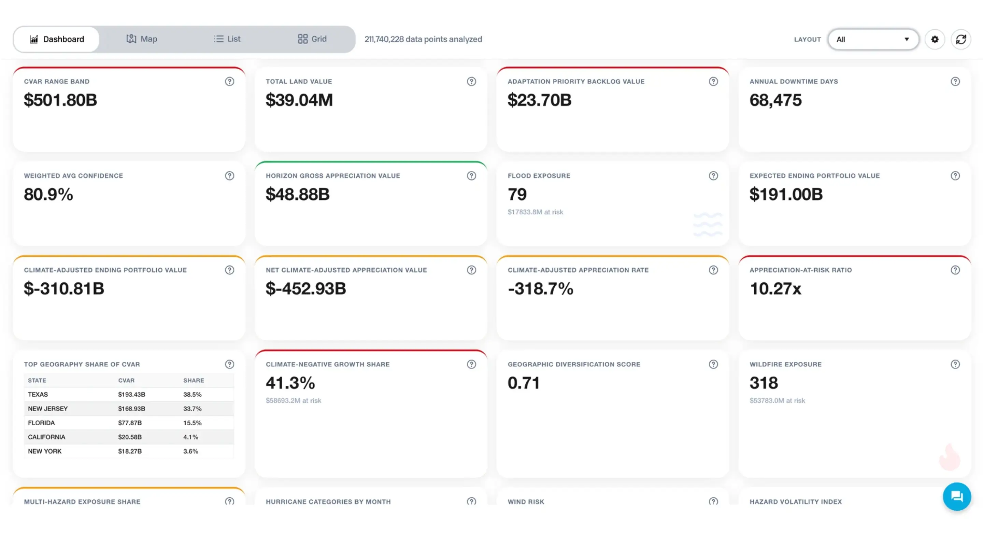983x553 pixels.
Task: Show help for Expected Ending Portfolio Value
Action: (955, 175)
